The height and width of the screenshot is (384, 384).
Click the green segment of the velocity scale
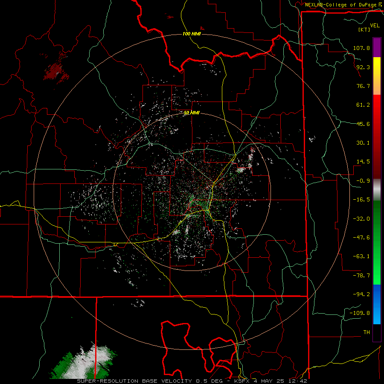377,242
